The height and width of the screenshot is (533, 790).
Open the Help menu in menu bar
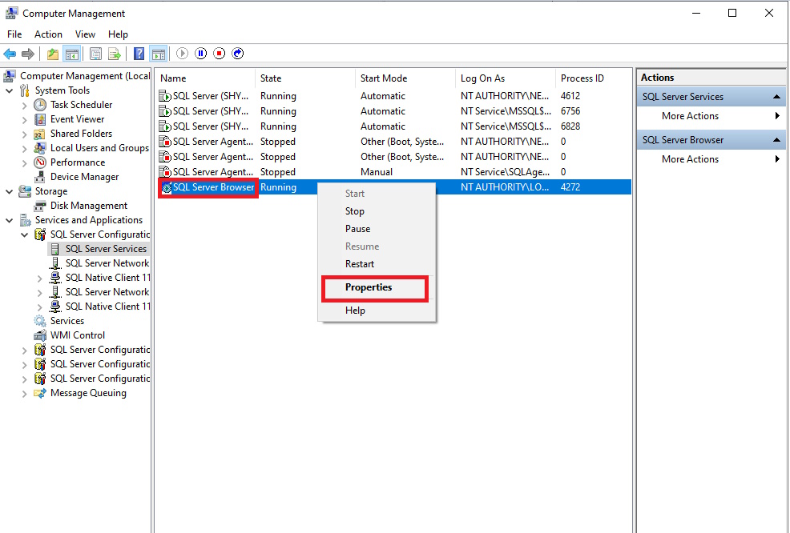pyautogui.click(x=118, y=34)
